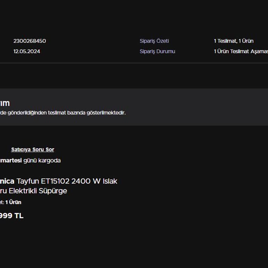The height and width of the screenshot is (268, 268).
Task: Click the 999 TL price
Action: click(12, 216)
